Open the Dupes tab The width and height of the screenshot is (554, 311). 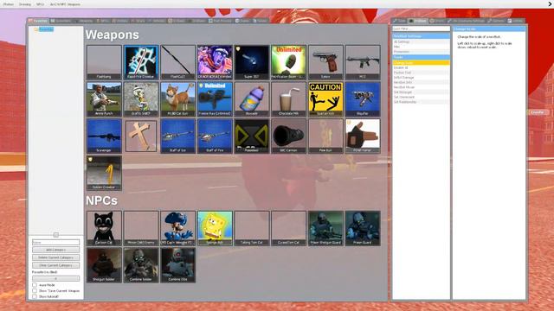click(242, 21)
